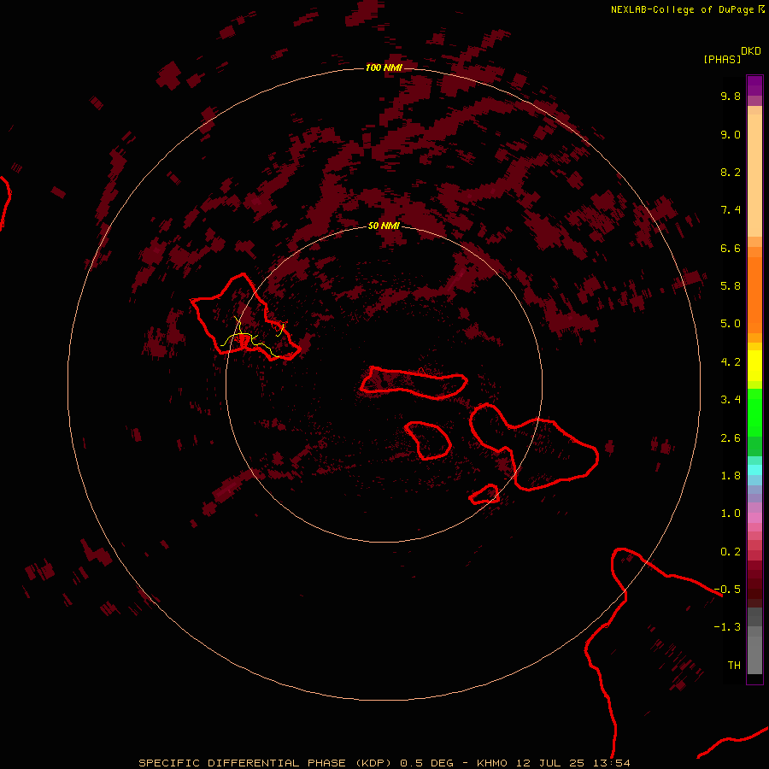The width and height of the screenshot is (769, 769).
Task: Click the large Maui island outline
Action: point(533,447)
